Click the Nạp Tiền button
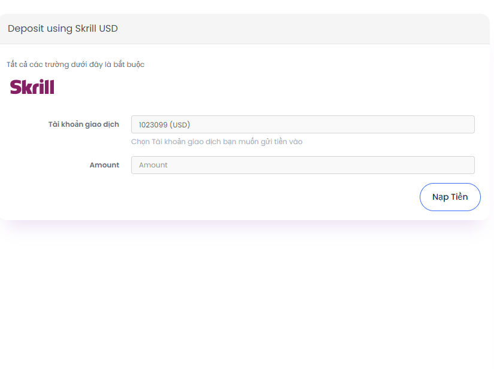 [450, 197]
